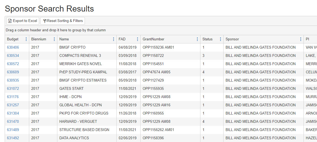This screenshot has width=317, height=142.
Task: Open budget link 631492
Action: click(x=13, y=138)
